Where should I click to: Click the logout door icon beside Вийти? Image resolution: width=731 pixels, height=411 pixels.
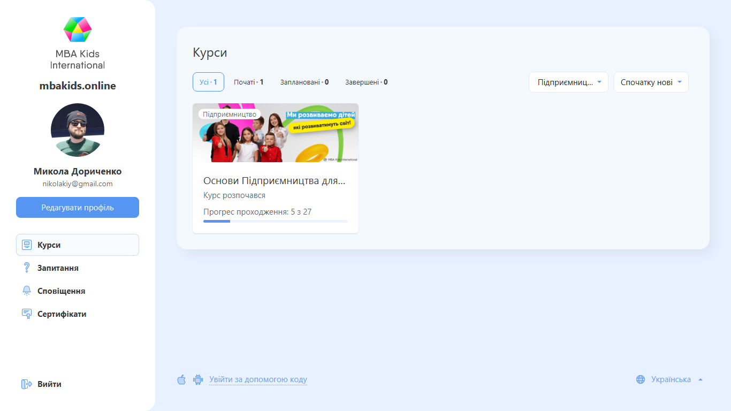(x=27, y=384)
